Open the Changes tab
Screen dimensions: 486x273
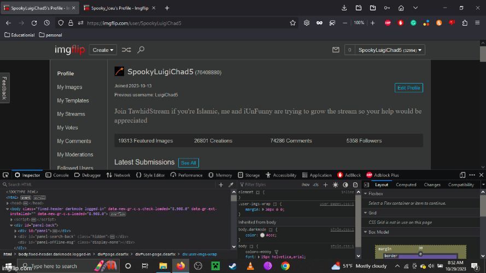[432, 185]
